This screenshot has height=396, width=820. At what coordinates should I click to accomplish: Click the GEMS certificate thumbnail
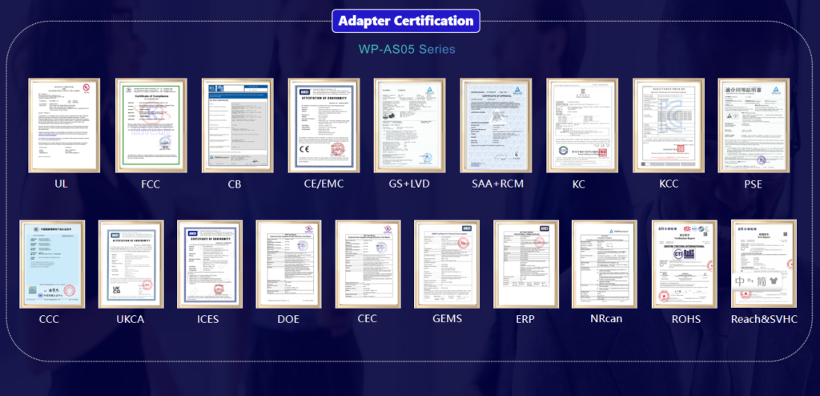[447, 265]
